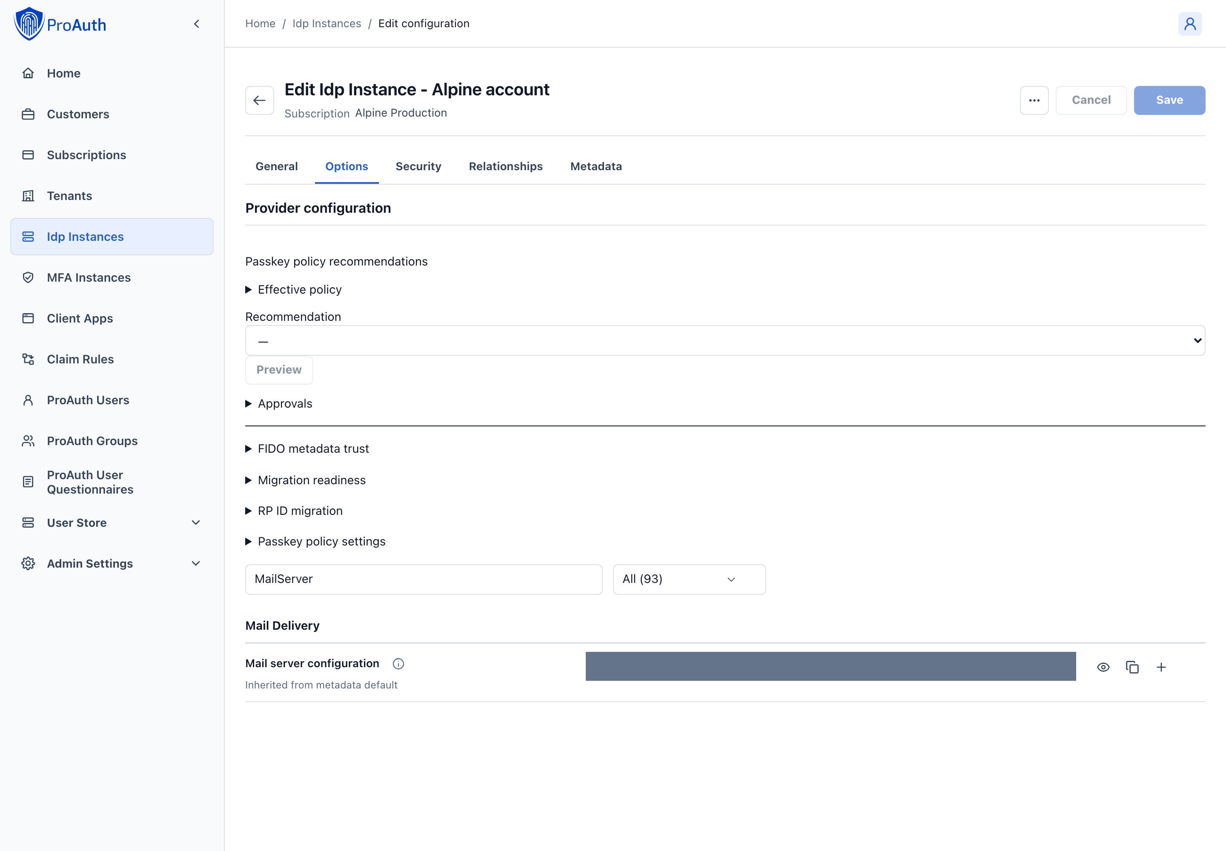The width and height of the screenshot is (1226, 851).
Task: Open the three-dots more actions menu
Action: click(x=1034, y=100)
